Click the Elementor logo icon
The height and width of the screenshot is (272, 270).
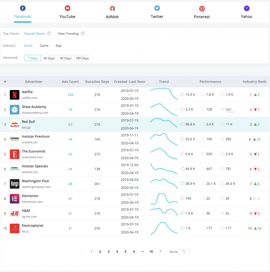(x=15, y=199)
